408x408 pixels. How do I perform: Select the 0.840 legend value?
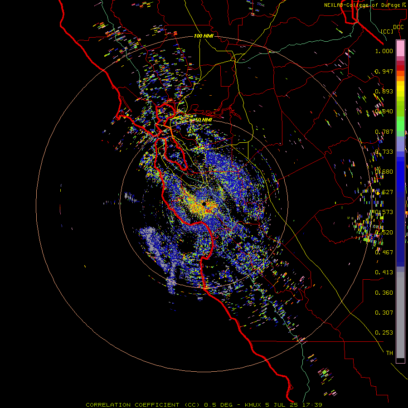pos(384,112)
